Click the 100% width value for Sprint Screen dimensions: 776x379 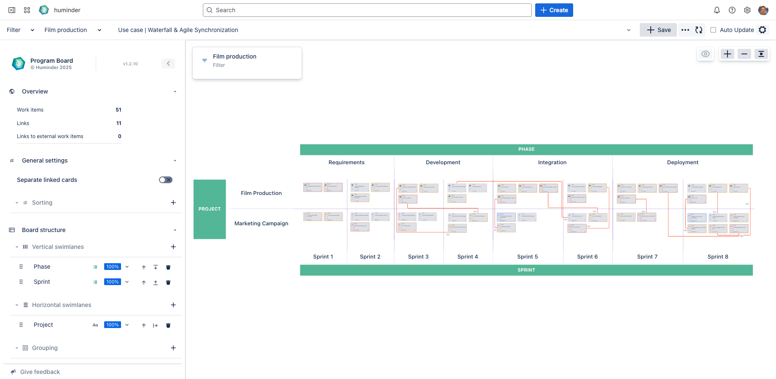[112, 282]
